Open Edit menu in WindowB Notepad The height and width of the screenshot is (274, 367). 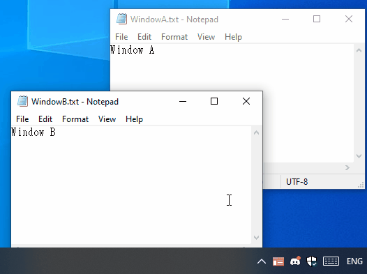(45, 119)
